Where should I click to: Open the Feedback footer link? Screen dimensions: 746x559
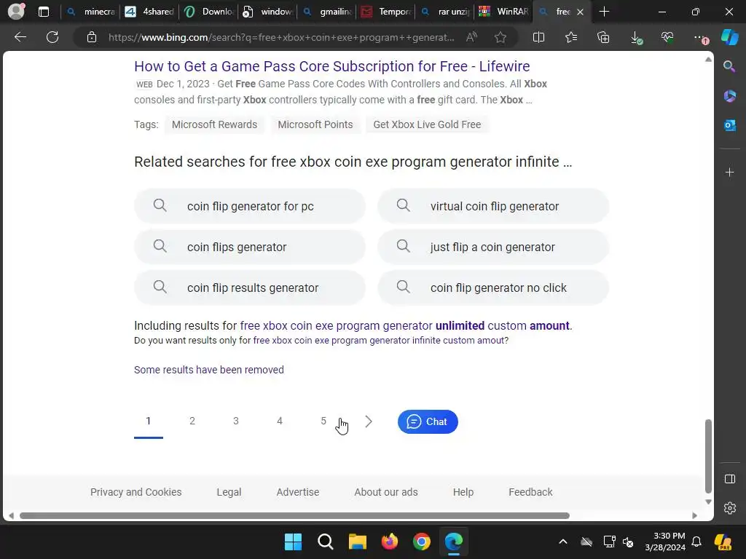point(530,492)
